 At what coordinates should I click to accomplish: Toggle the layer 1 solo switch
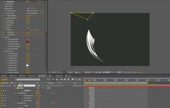6,86
